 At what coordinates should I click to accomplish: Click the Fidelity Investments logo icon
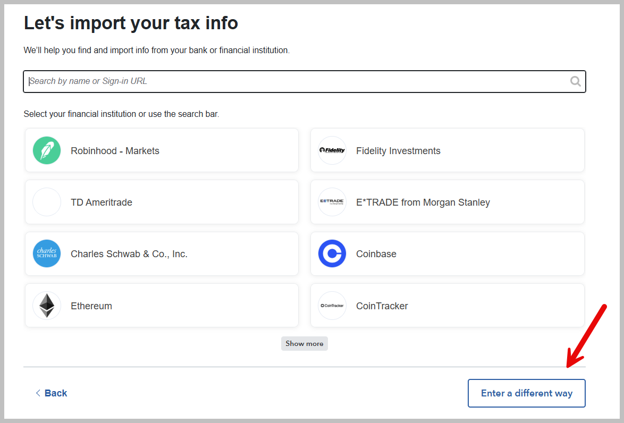pos(332,150)
